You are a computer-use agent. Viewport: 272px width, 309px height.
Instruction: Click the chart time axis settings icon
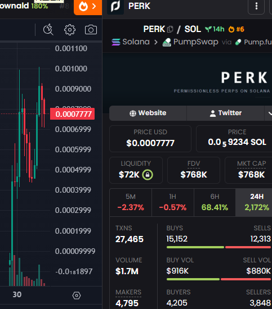click(x=77, y=296)
